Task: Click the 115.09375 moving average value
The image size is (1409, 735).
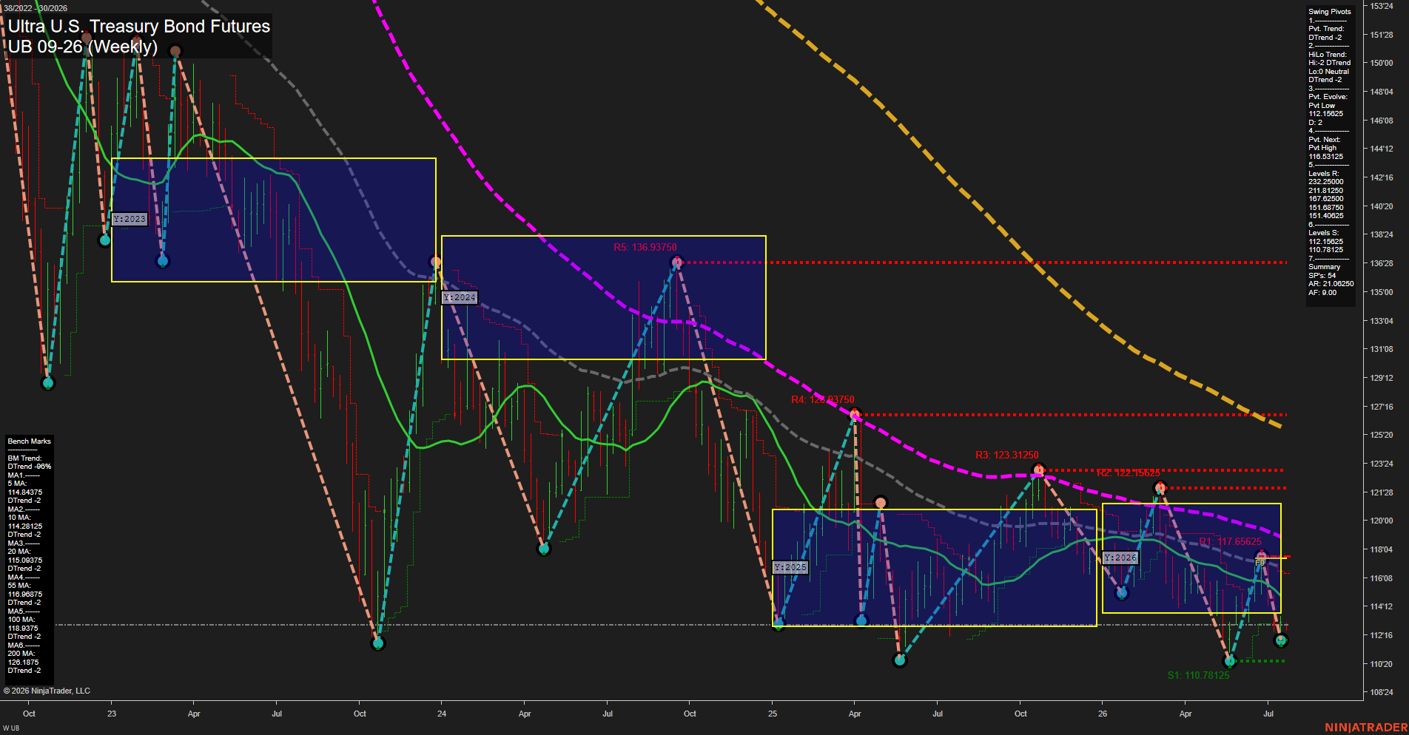Action: coord(24,560)
